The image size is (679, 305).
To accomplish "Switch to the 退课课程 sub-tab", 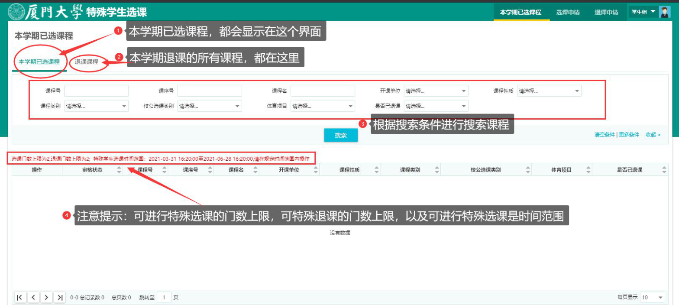I will pyautogui.click(x=87, y=62).
